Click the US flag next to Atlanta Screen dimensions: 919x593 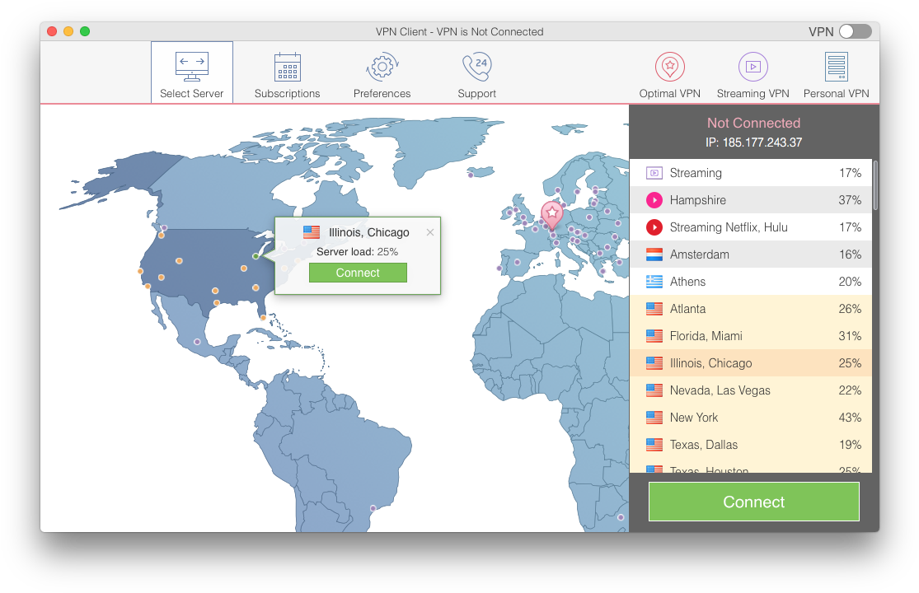coord(655,308)
